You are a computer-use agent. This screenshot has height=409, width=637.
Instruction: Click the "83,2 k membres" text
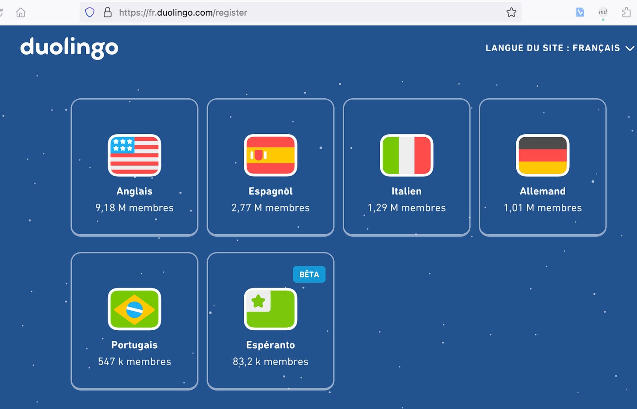tap(270, 361)
